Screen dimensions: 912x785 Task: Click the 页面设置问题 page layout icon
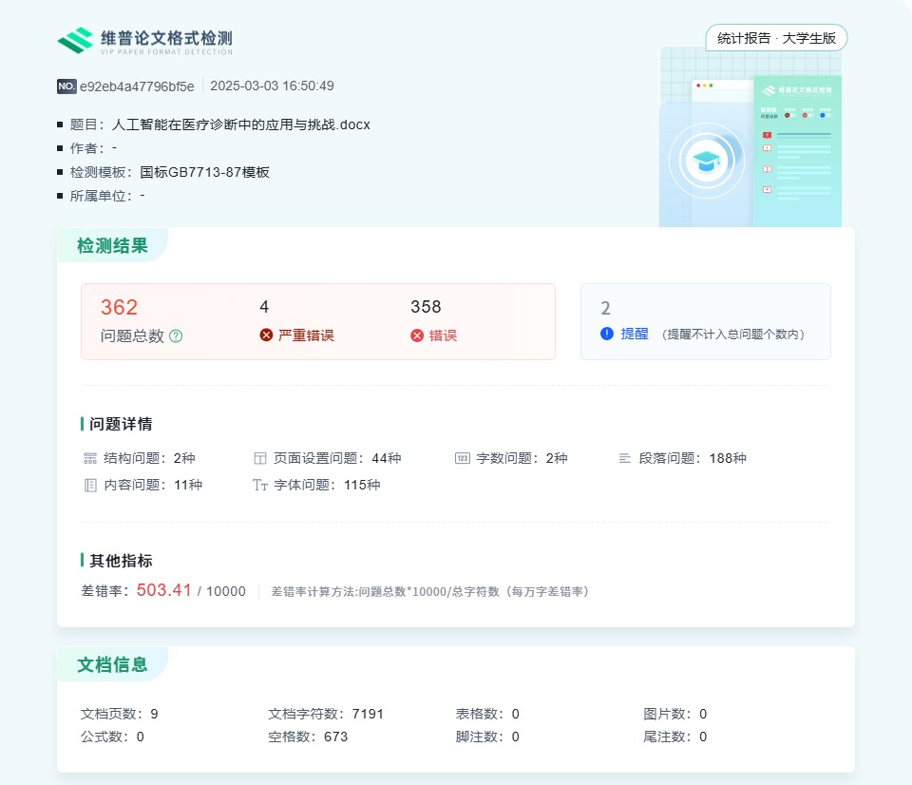tap(260, 458)
